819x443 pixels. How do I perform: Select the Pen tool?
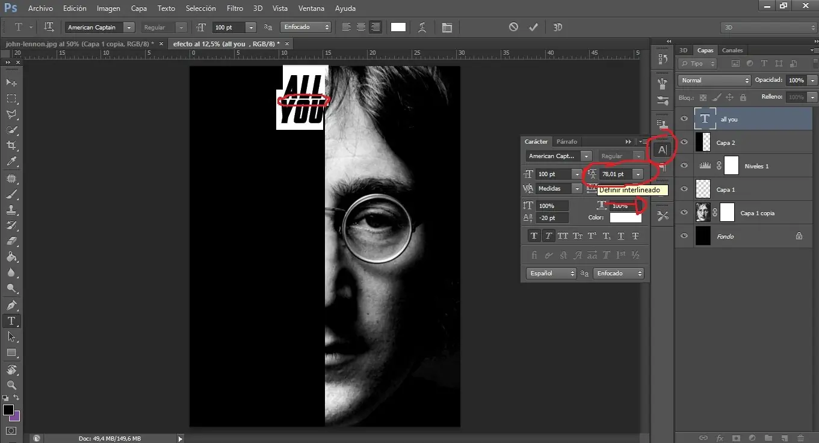(12, 305)
